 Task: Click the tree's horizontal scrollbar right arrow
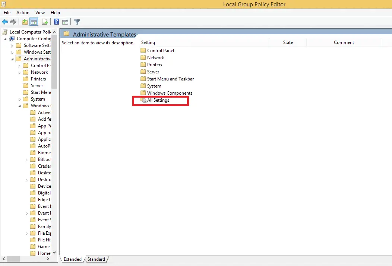click(48, 259)
